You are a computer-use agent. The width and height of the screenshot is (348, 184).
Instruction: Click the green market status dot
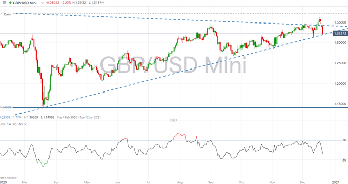pyautogui.click(x=10, y=3)
